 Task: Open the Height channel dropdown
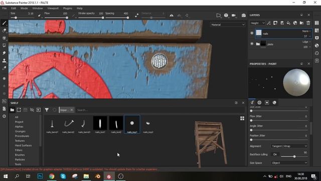(x=257, y=23)
